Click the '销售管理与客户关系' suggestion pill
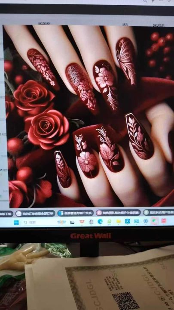 coord(76,213)
